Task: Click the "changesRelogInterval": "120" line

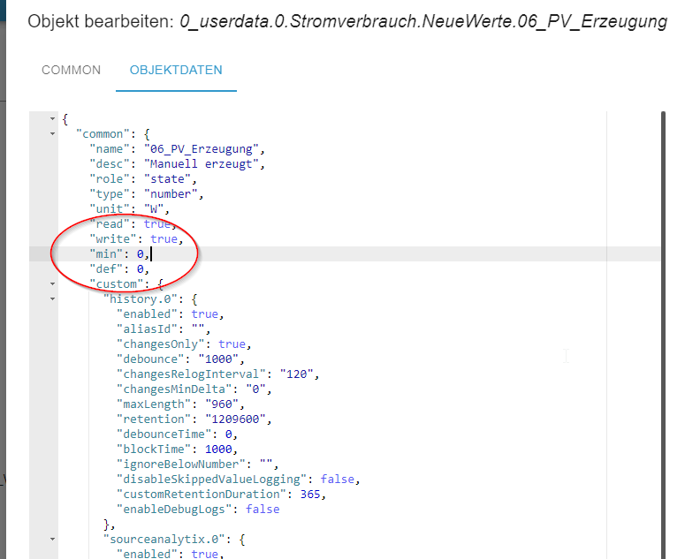Action: point(218,374)
